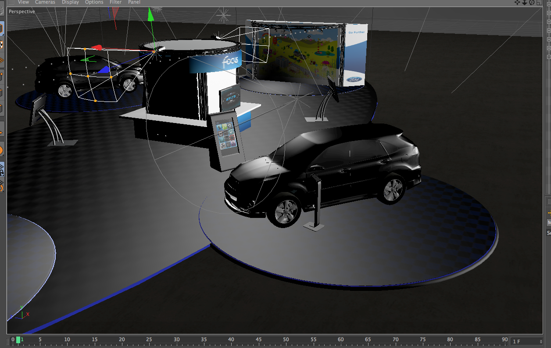The width and height of the screenshot is (551, 348).
Task: Open the Panel viewport menu
Action: pos(134,2)
